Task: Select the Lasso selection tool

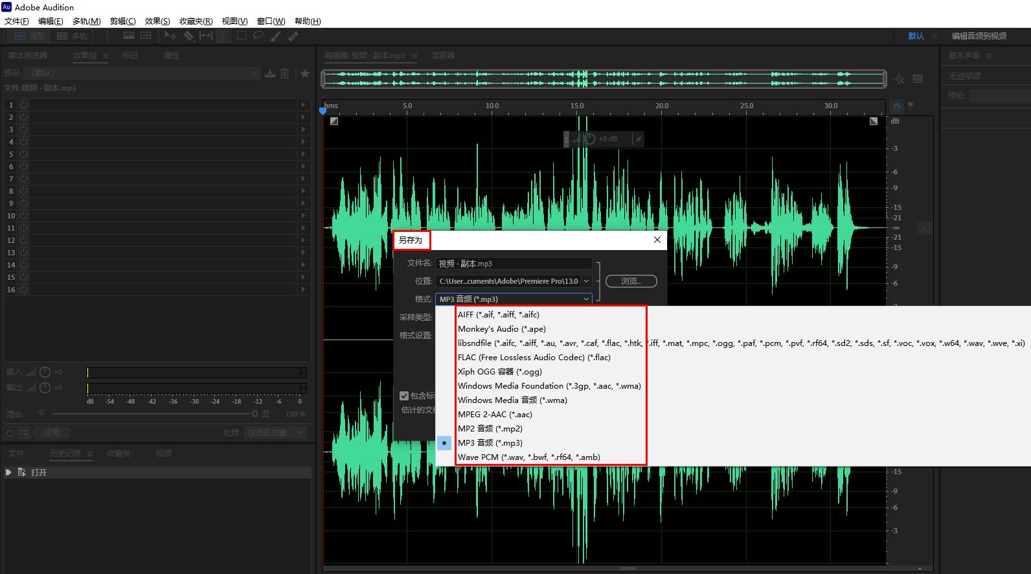Action: pyautogui.click(x=258, y=36)
